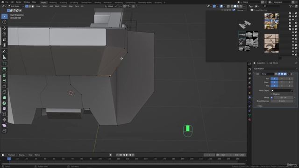Viewport: 299px width, 168px height.
Task: Open the Playback dropdown in timeline
Action: pos(13,155)
